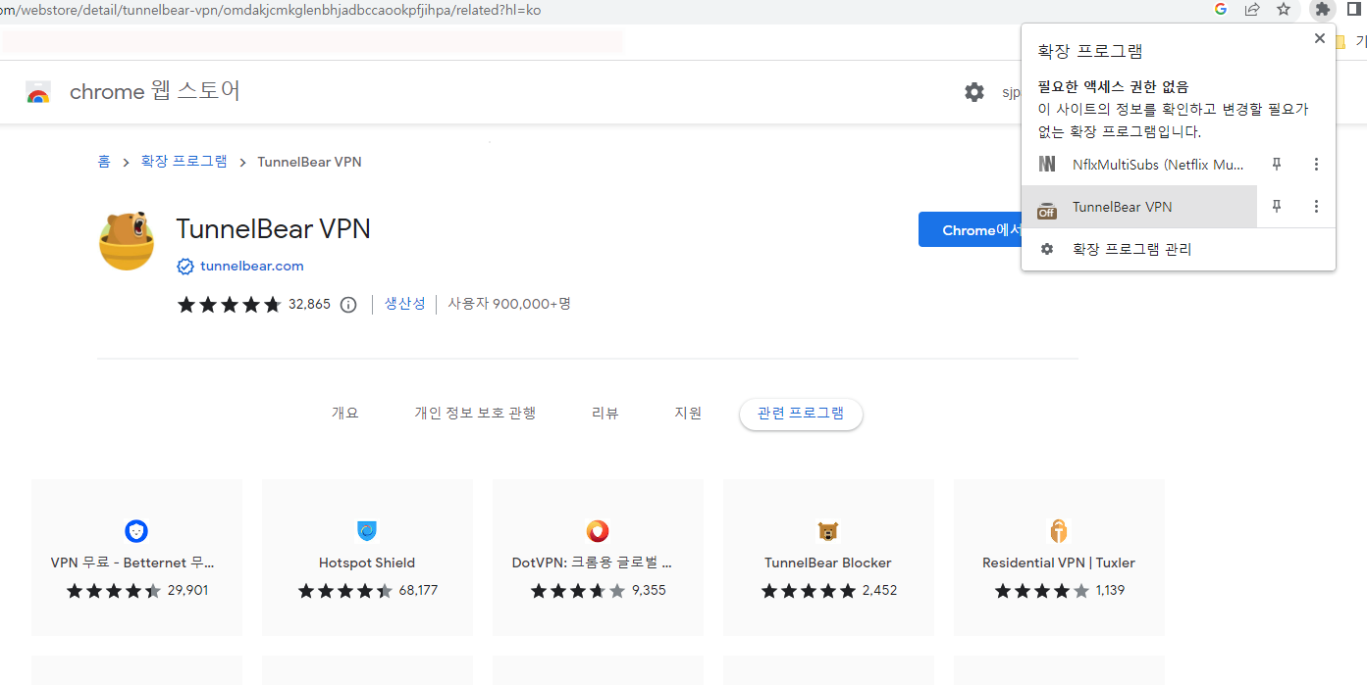
Task: Click the verified publisher badge icon
Action: (x=184, y=267)
